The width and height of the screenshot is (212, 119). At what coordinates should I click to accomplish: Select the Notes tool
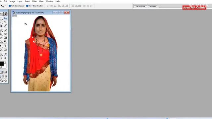(x=1, y=54)
